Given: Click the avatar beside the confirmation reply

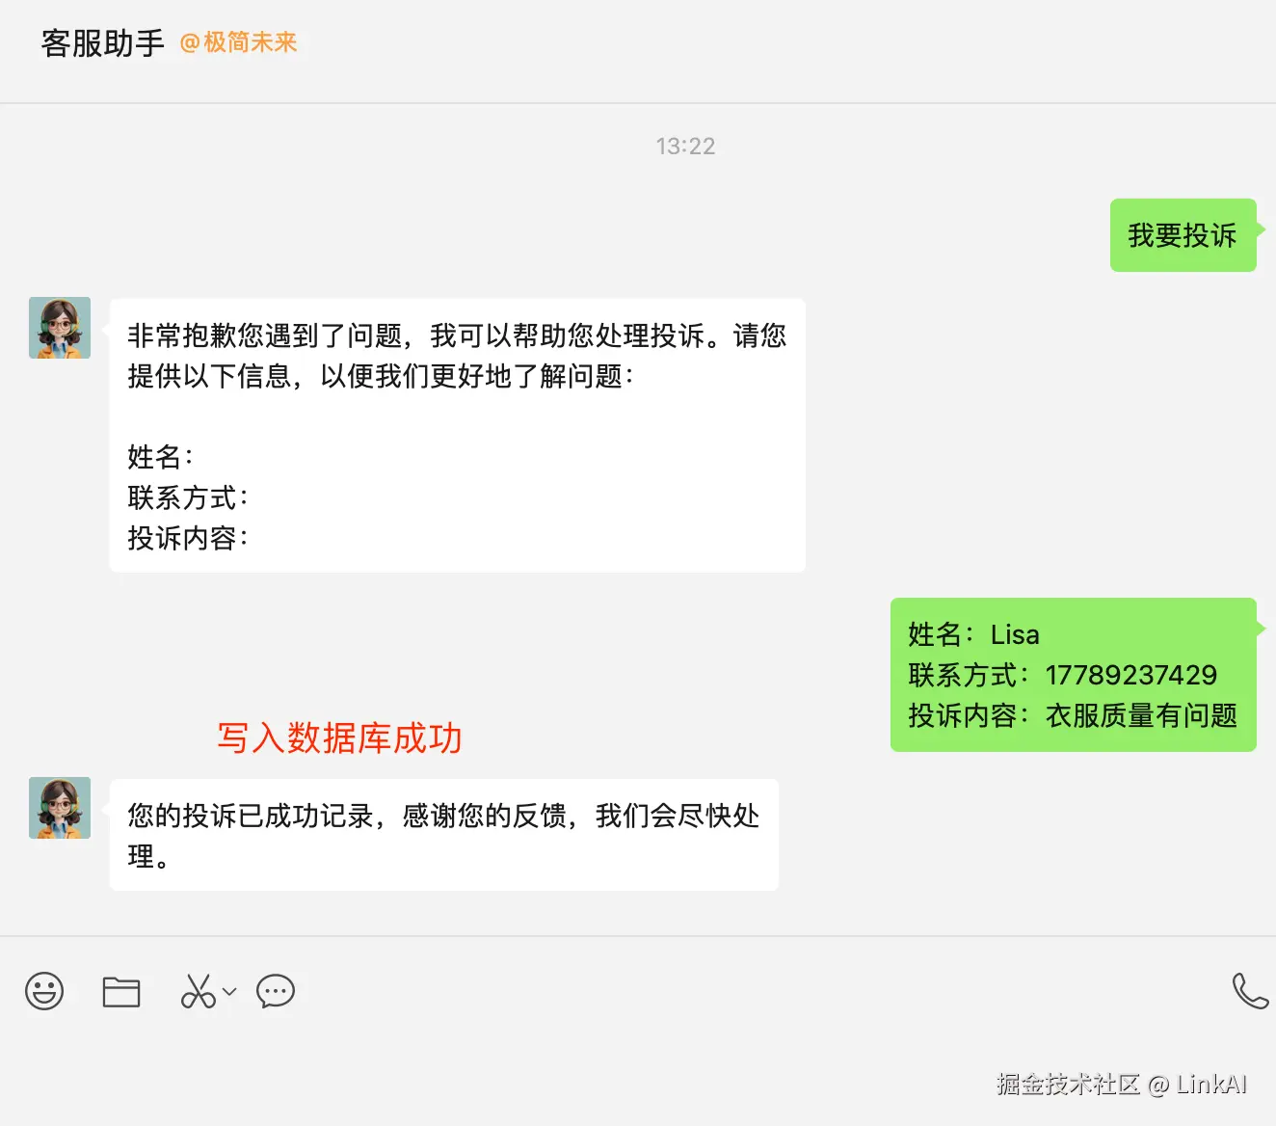Looking at the screenshot, I should pos(59,808).
